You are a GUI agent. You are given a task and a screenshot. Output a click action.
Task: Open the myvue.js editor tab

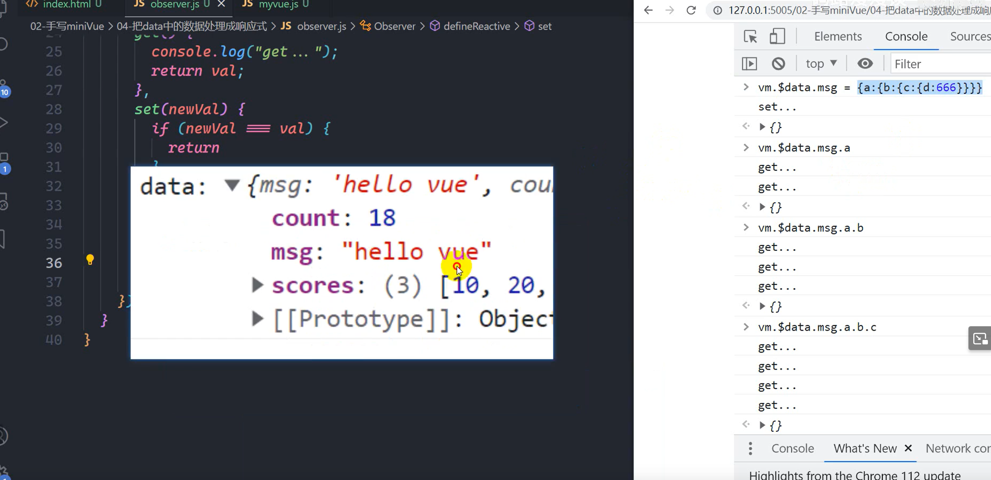[278, 5]
